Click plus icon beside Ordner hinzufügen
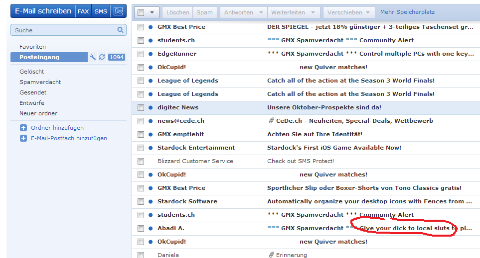The height and width of the screenshot is (258, 480). (23, 128)
